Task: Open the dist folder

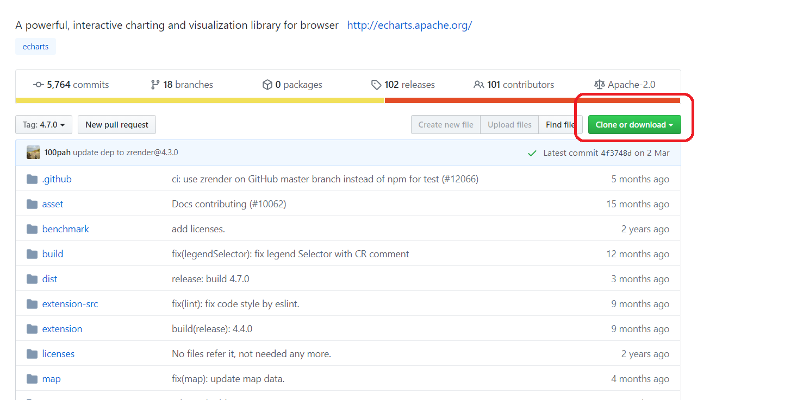Action: click(49, 279)
